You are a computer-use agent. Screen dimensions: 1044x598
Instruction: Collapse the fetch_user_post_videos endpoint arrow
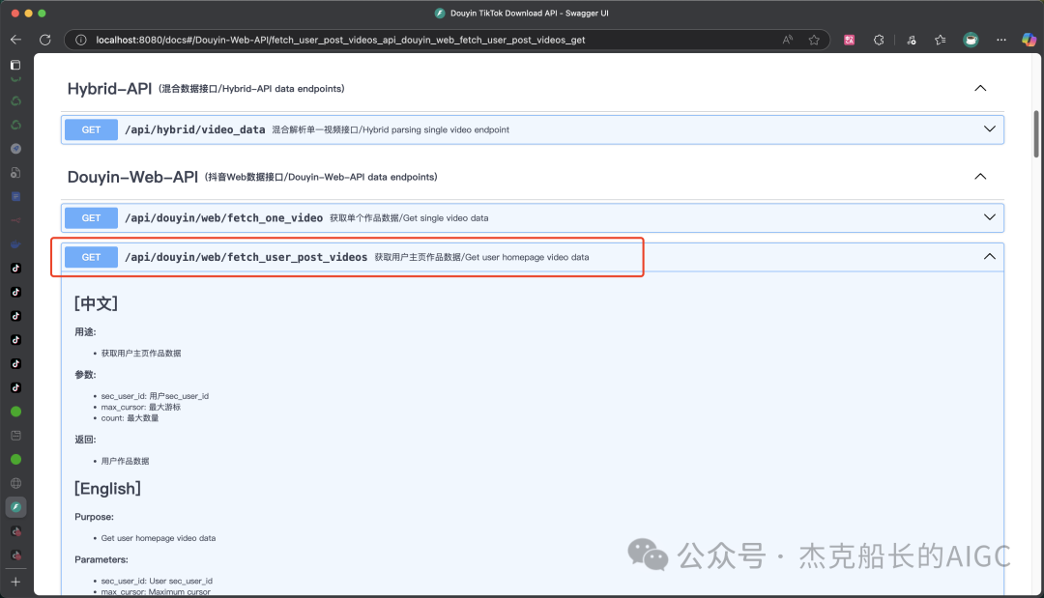pos(990,257)
